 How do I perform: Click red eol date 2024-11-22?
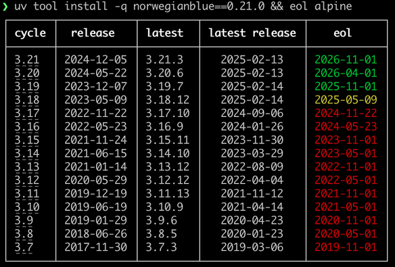(x=346, y=114)
